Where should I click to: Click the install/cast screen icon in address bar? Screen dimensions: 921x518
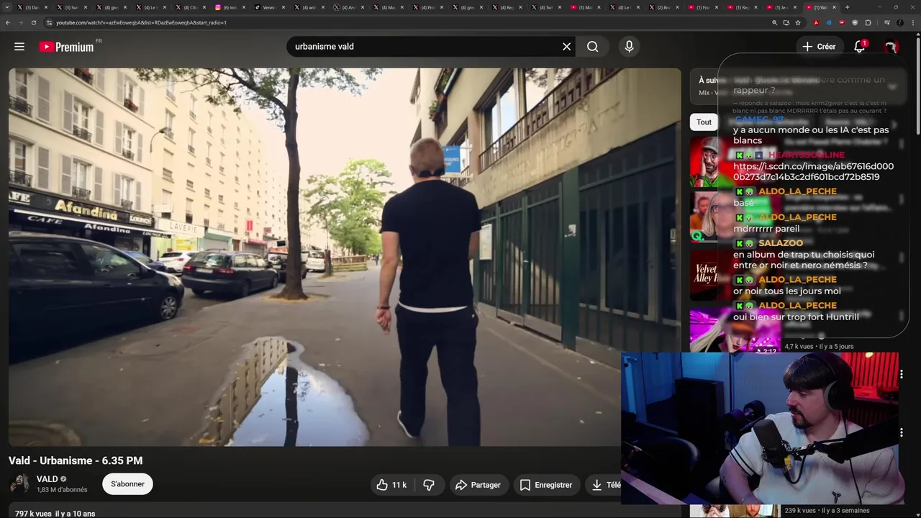point(786,22)
